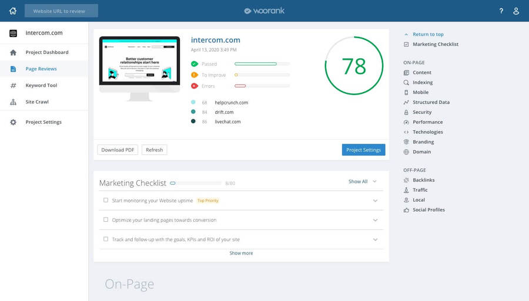The image size is (529, 301).
Task: Click the Content section icon
Action: [406, 72]
